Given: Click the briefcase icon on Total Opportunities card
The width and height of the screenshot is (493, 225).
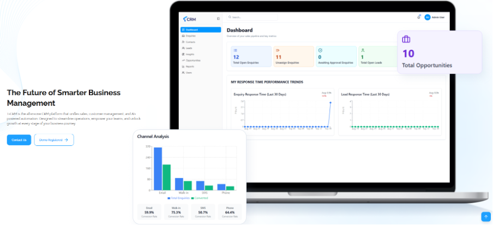Looking at the screenshot, I should [406, 39].
